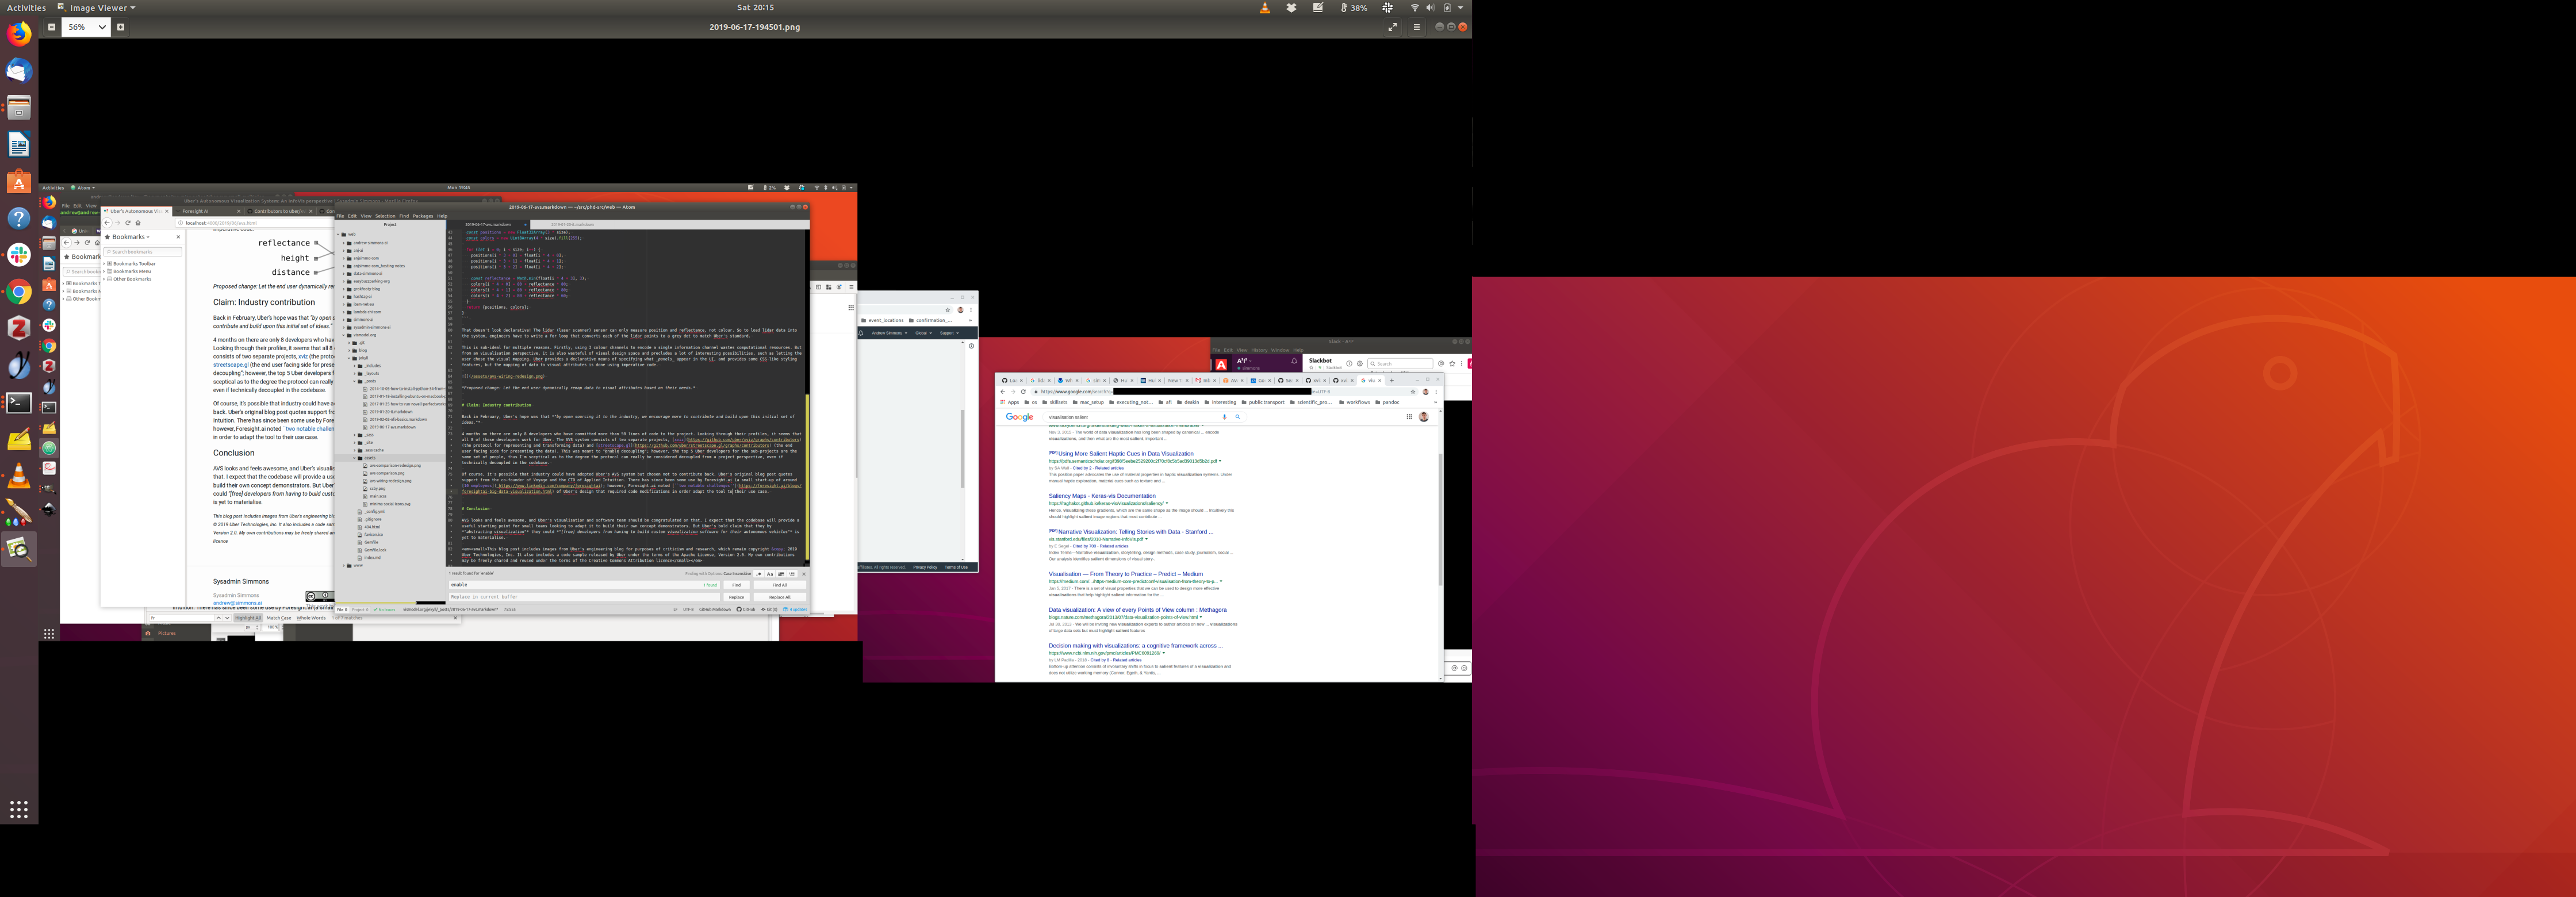Open the Terminal from the dock
The width and height of the screenshot is (2576, 897).
coord(19,403)
